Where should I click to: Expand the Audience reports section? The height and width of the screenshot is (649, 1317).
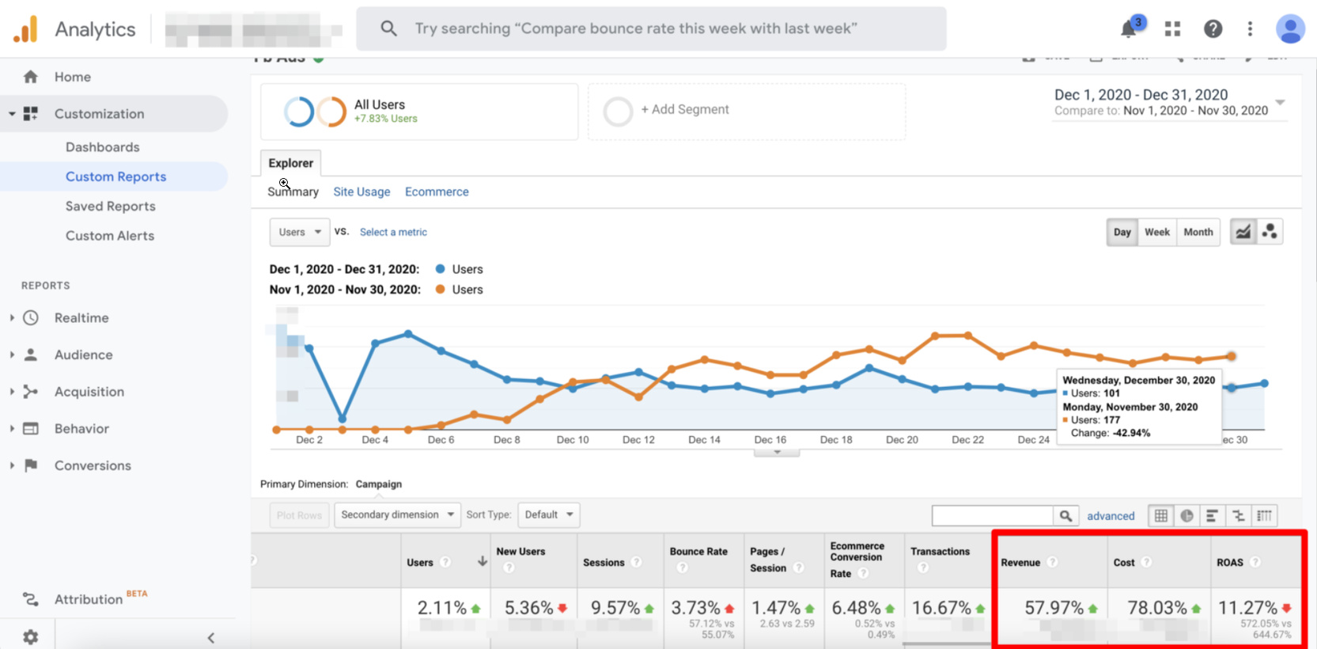click(12, 355)
